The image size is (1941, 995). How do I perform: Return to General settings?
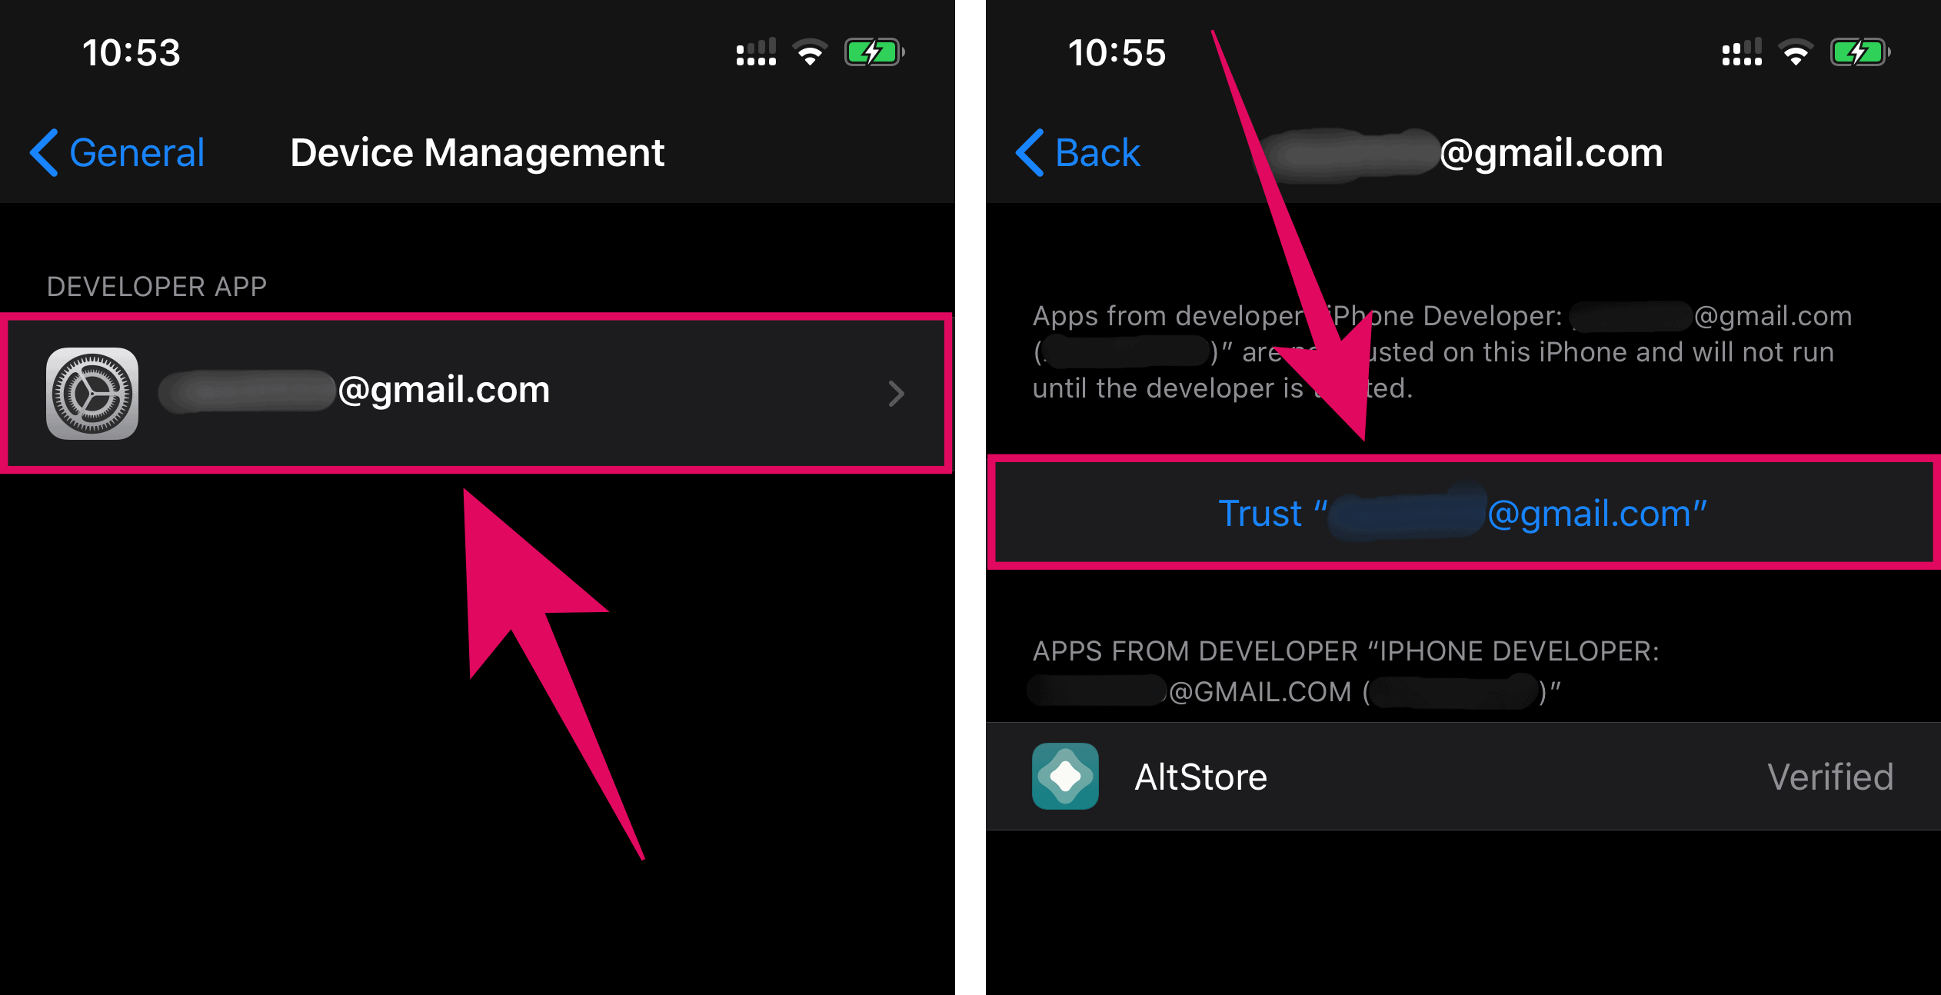click(x=118, y=152)
